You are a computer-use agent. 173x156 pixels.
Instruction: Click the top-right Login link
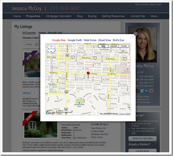click(x=159, y=4)
